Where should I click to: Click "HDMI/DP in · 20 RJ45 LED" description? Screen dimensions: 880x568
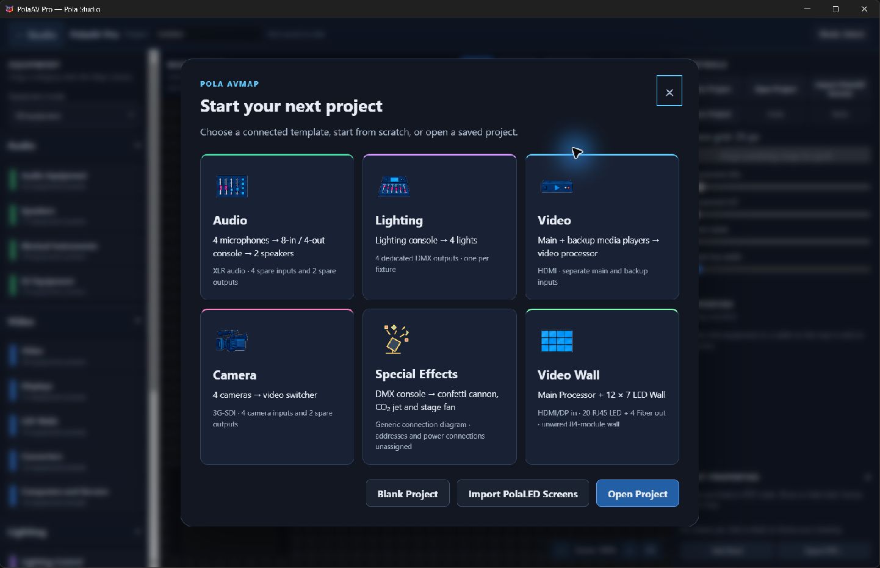click(x=602, y=418)
